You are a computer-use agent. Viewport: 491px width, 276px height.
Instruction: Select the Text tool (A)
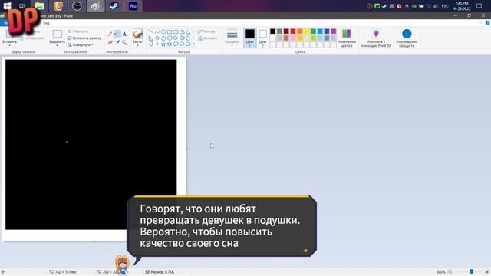coord(124,34)
